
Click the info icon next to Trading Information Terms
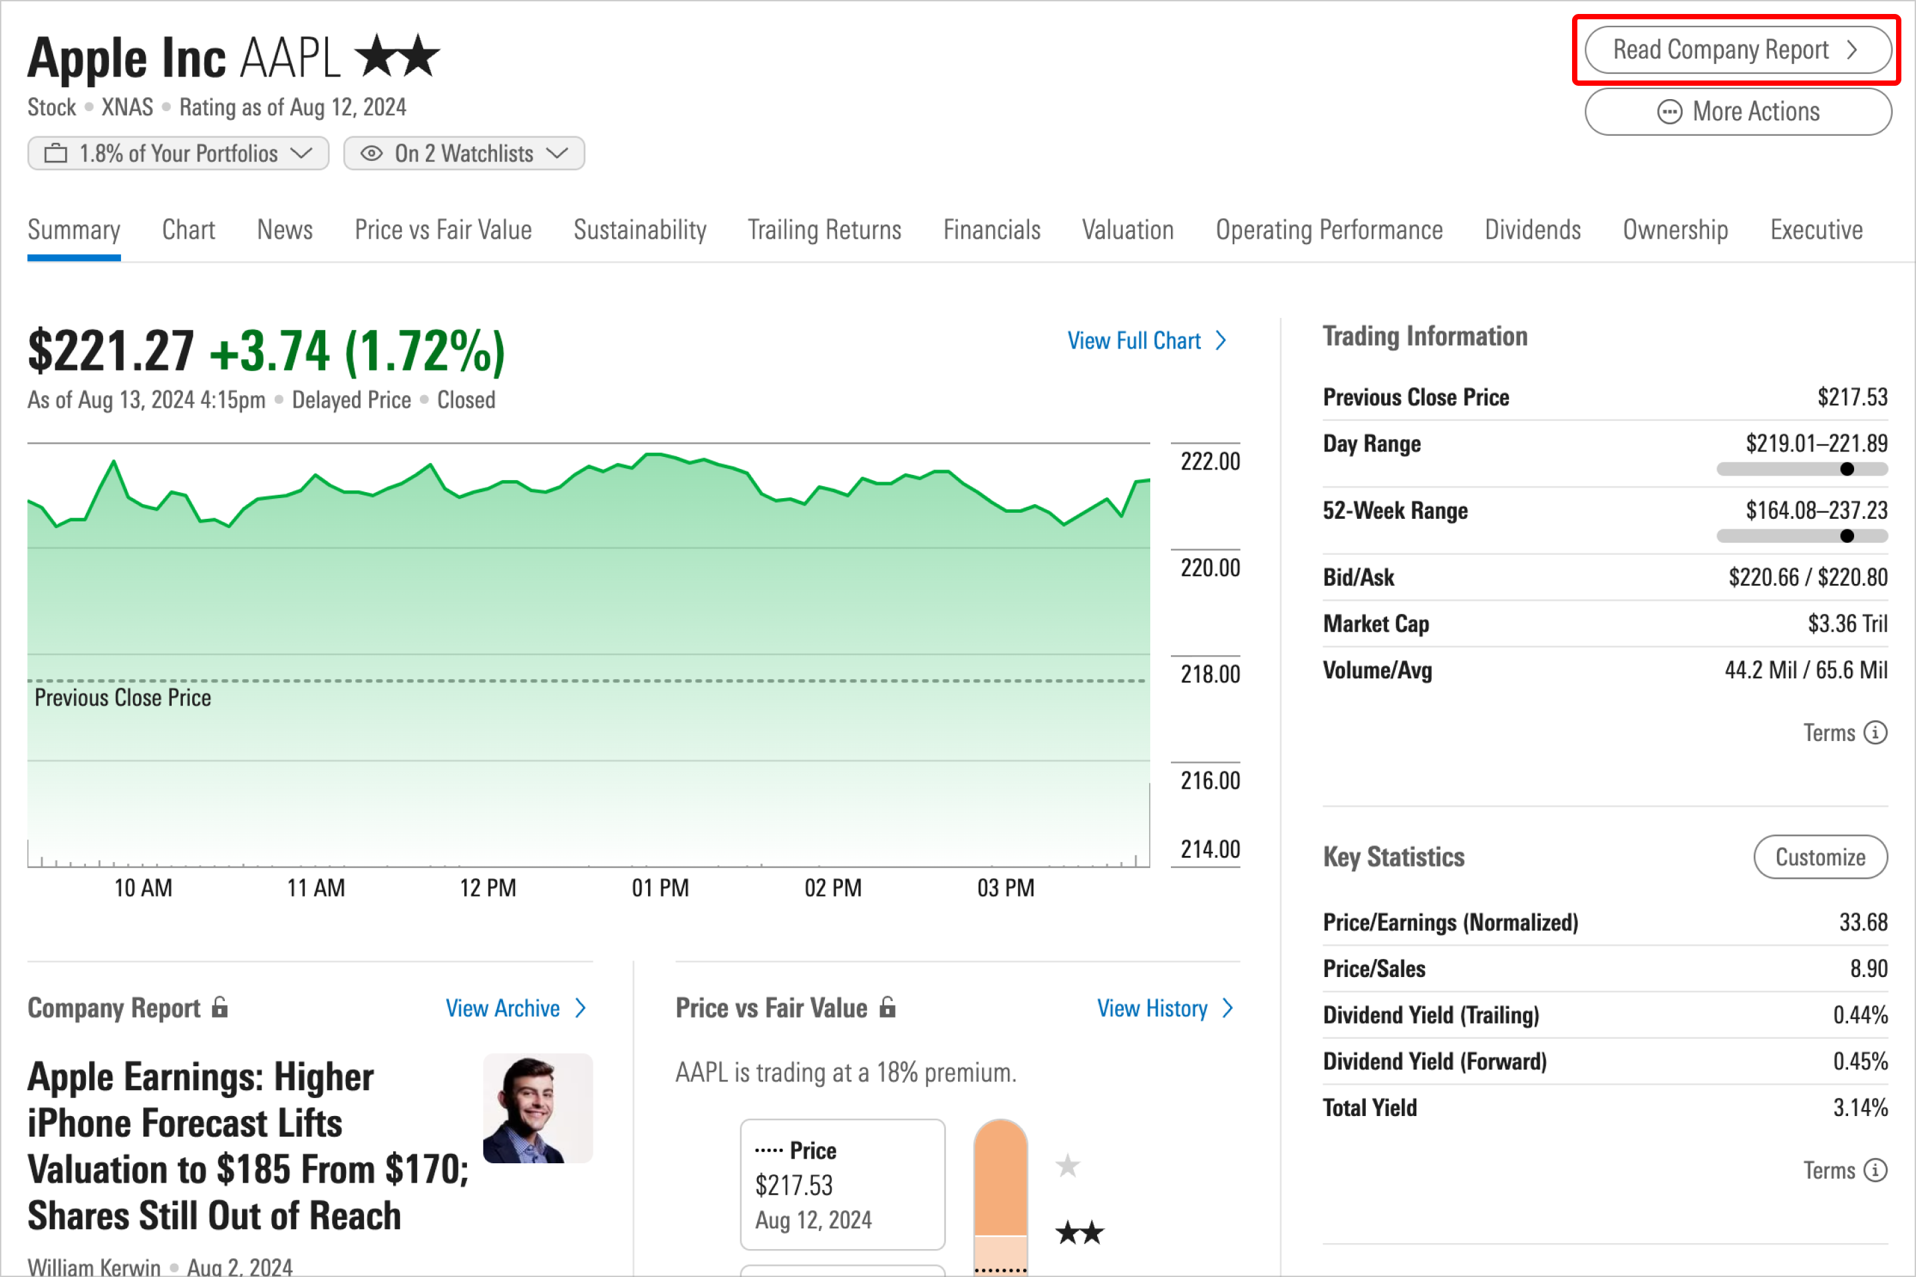pos(1876,732)
